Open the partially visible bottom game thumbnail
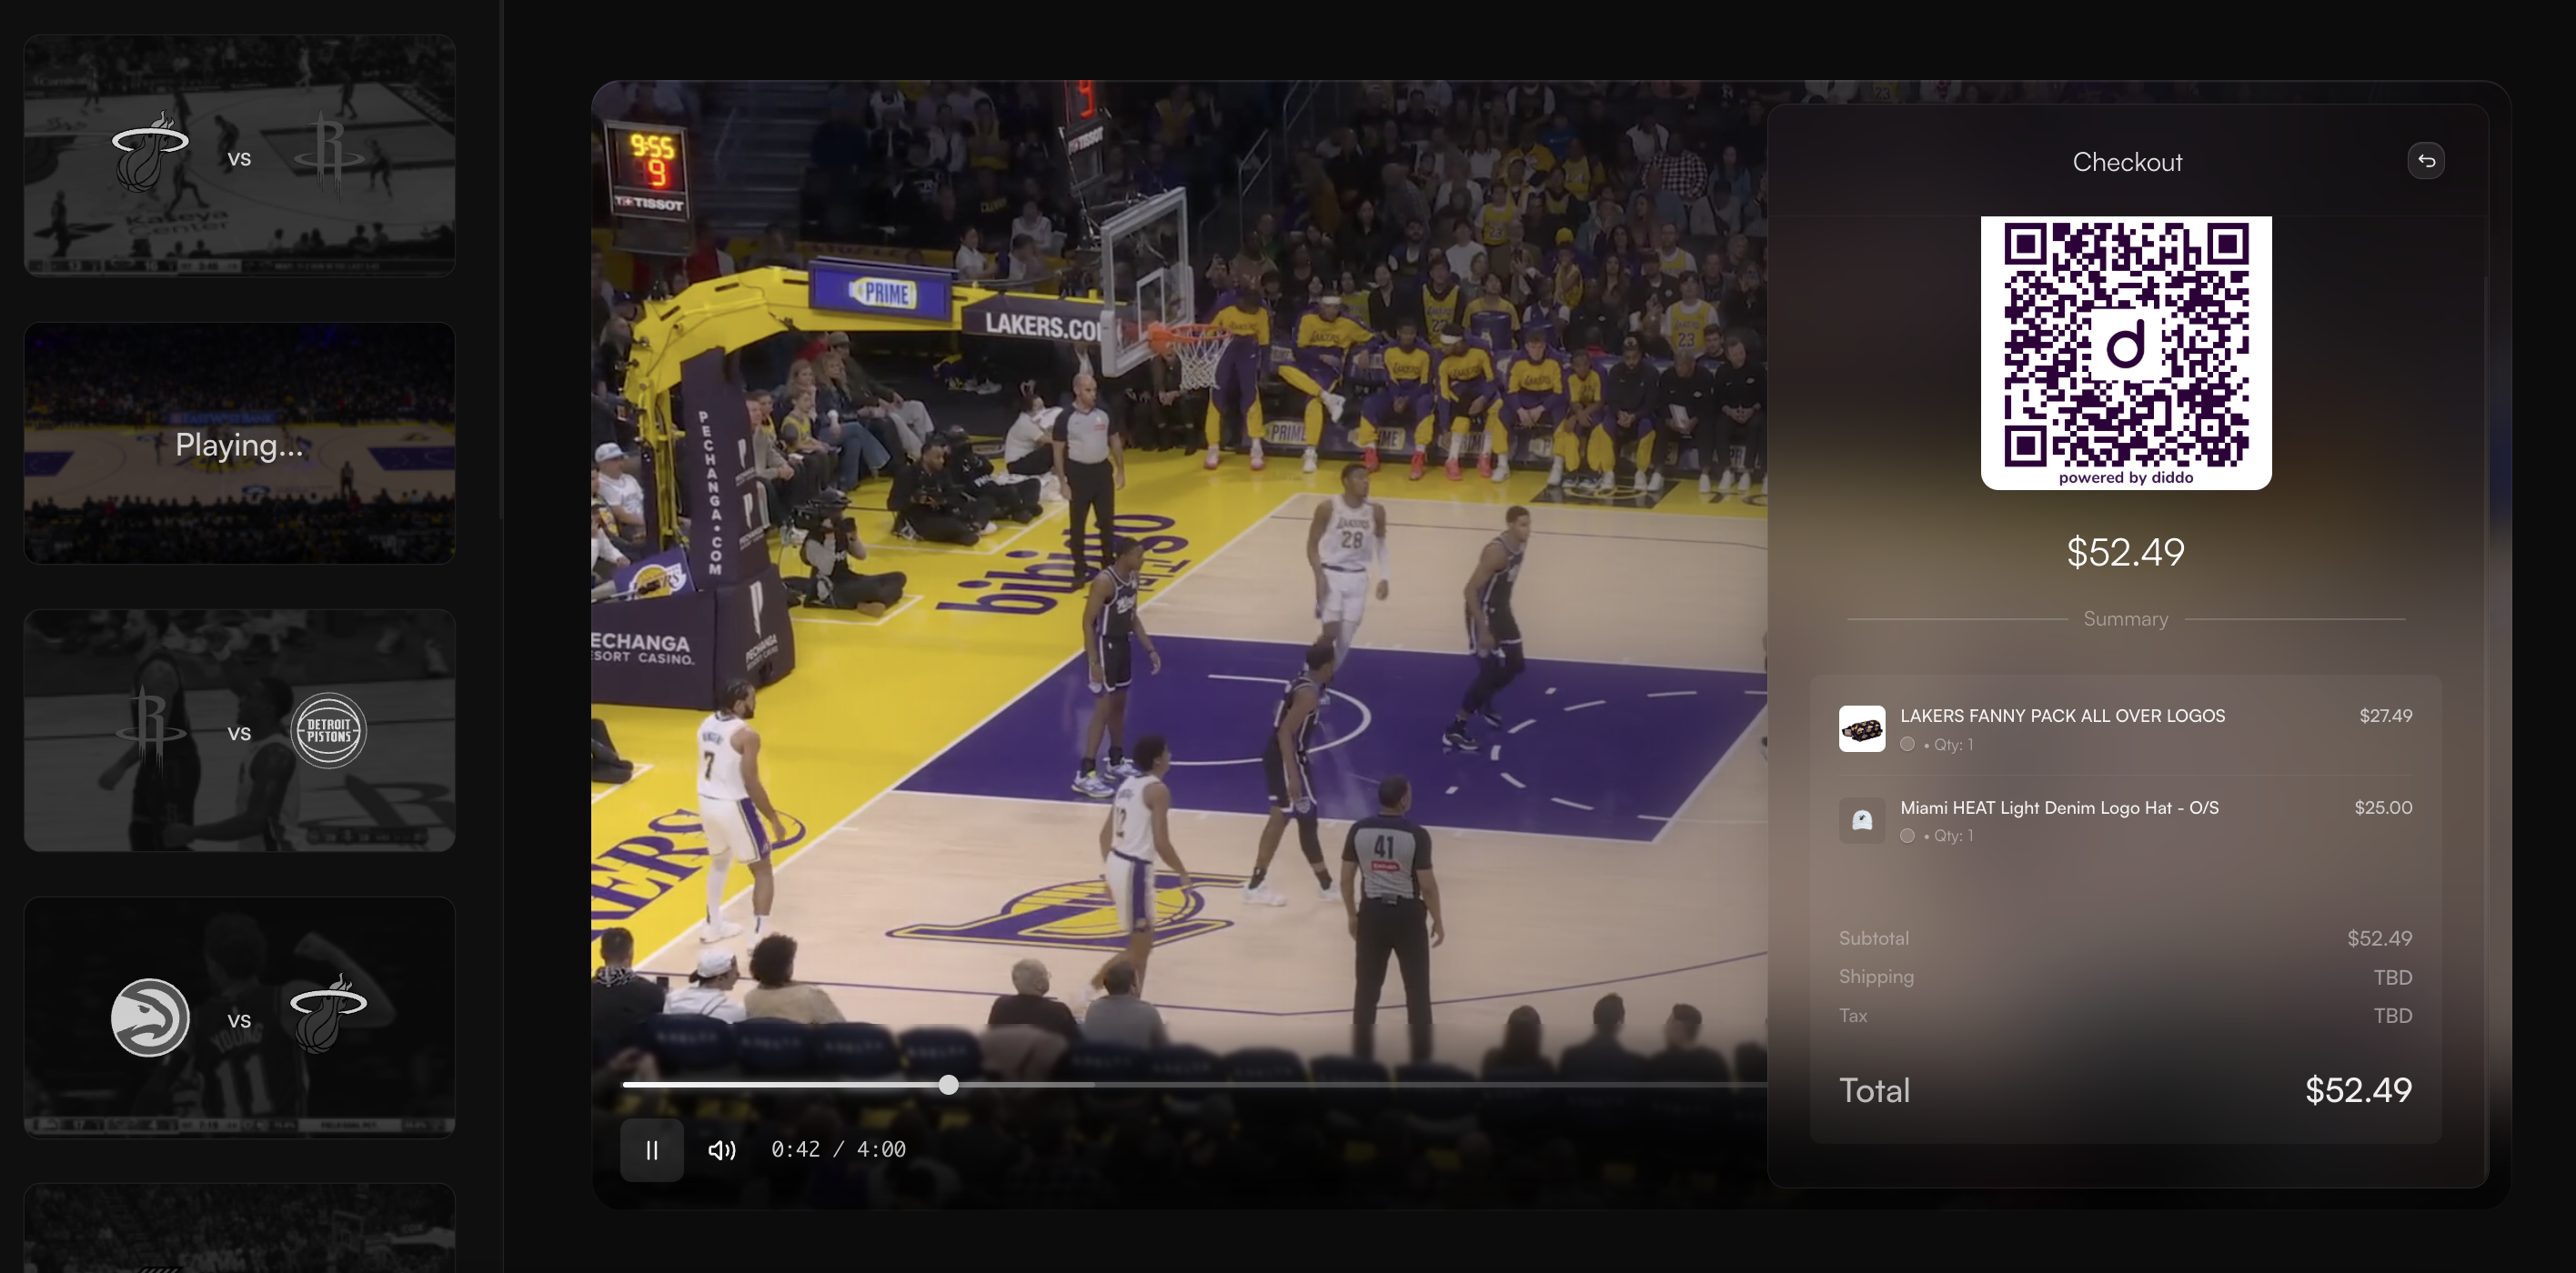Image resolution: width=2576 pixels, height=1273 pixels. [239, 1230]
